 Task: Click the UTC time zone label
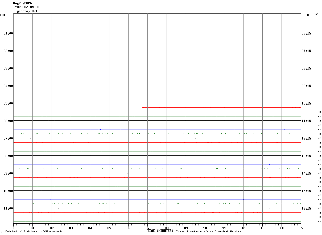coord(307,15)
